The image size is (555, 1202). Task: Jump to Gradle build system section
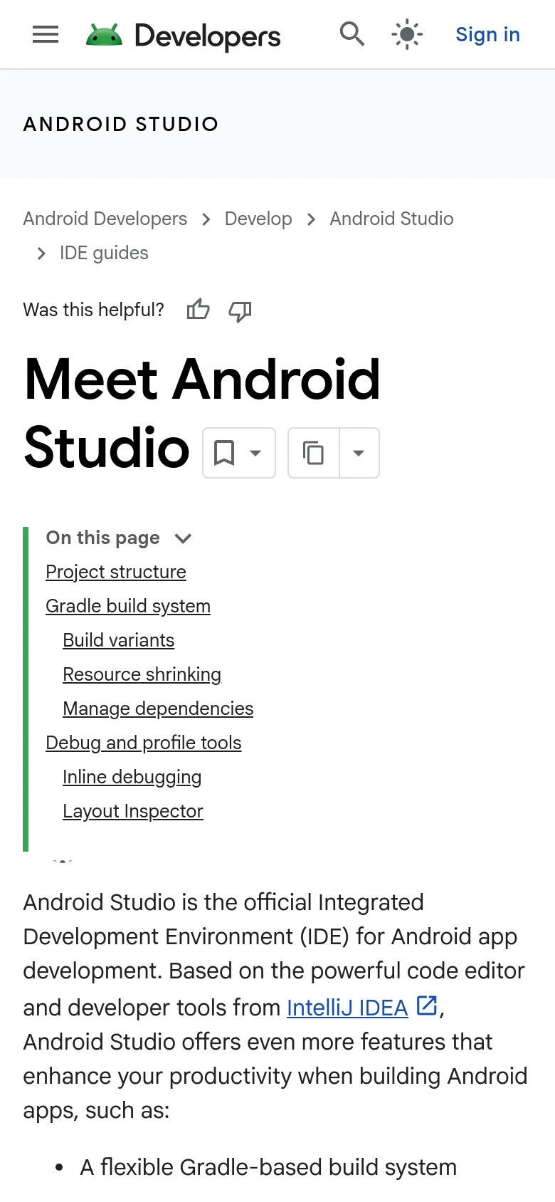click(x=128, y=606)
